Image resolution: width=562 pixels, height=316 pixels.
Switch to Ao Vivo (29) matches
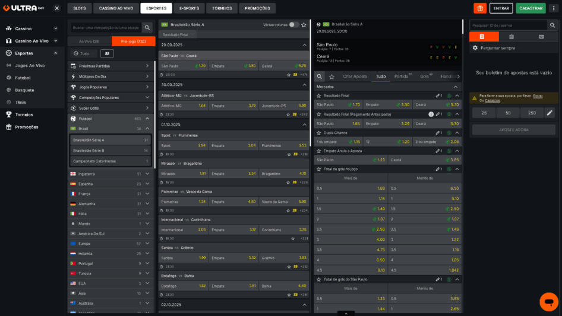tap(89, 41)
